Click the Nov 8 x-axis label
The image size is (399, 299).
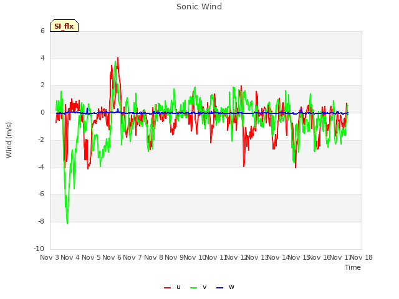[x=153, y=257]
